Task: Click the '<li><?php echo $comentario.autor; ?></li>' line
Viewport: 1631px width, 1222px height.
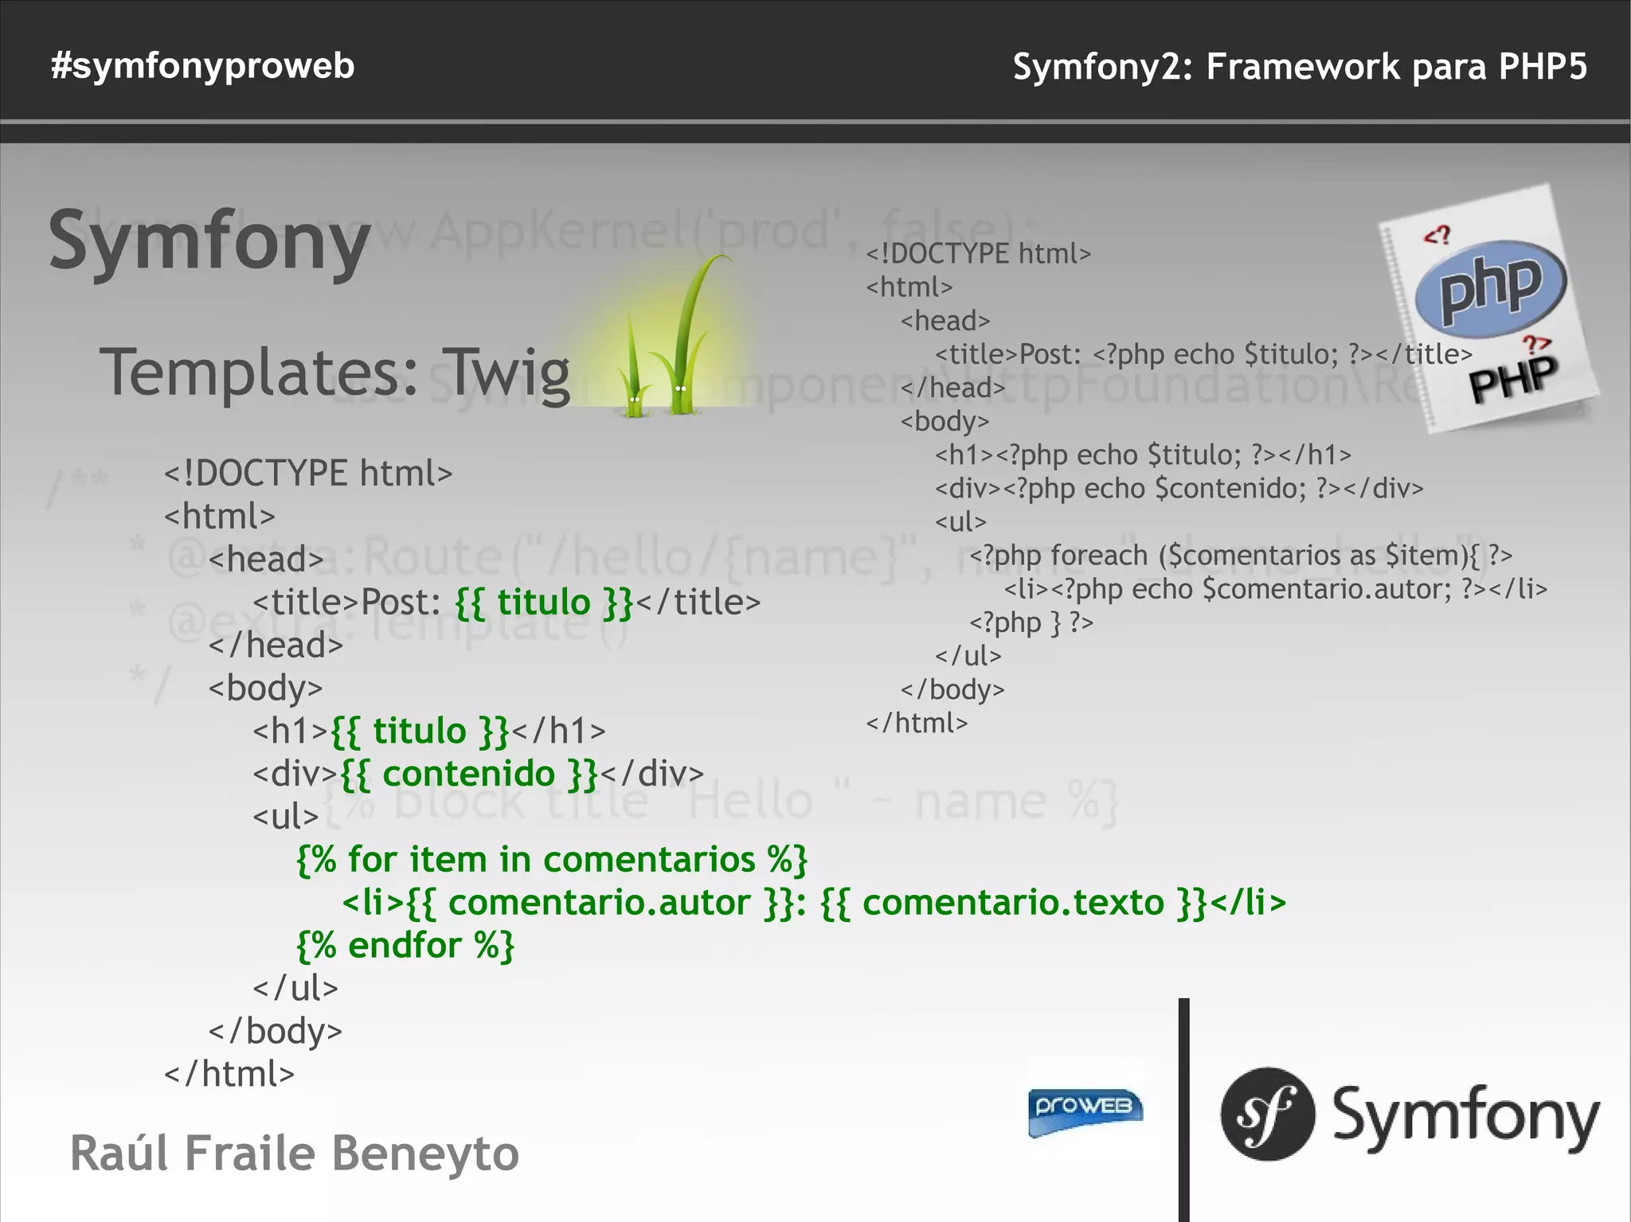Action: [x=1275, y=589]
